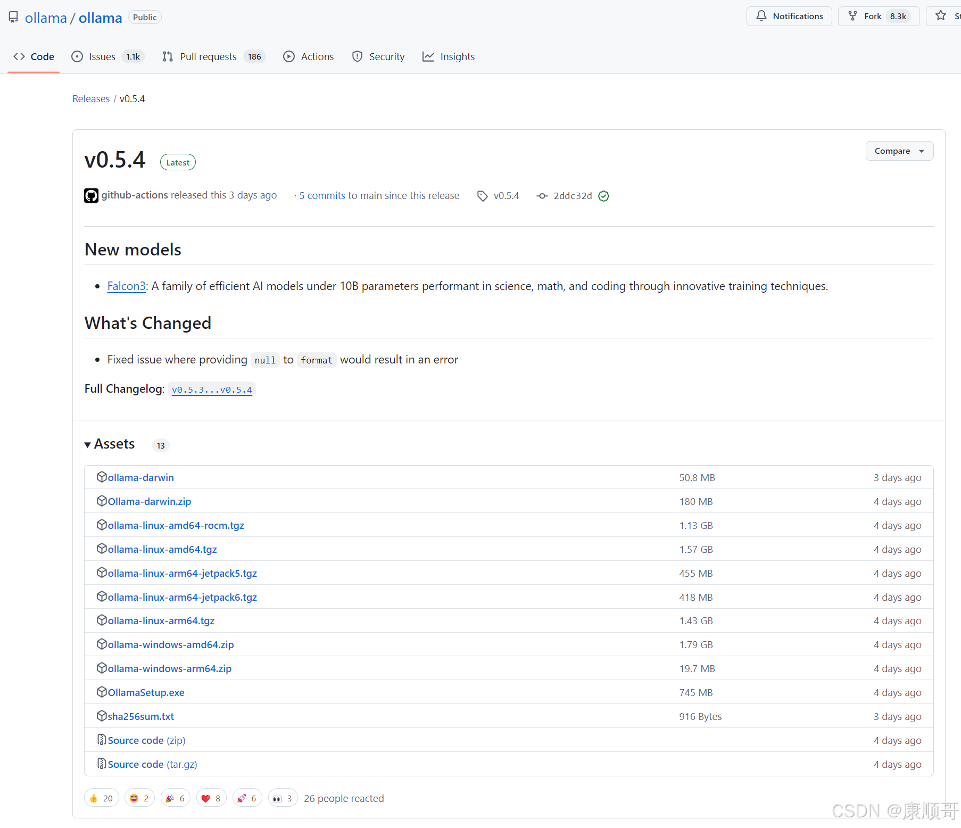Image resolution: width=961 pixels, height=828 pixels.
Task: Click the commit icon beside 2ddc32d
Action: pos(542,196)
